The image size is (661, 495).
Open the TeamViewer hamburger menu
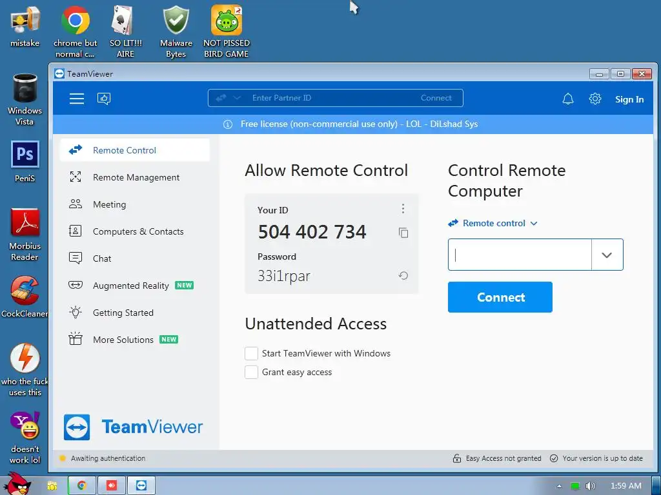tap(77, 99)
